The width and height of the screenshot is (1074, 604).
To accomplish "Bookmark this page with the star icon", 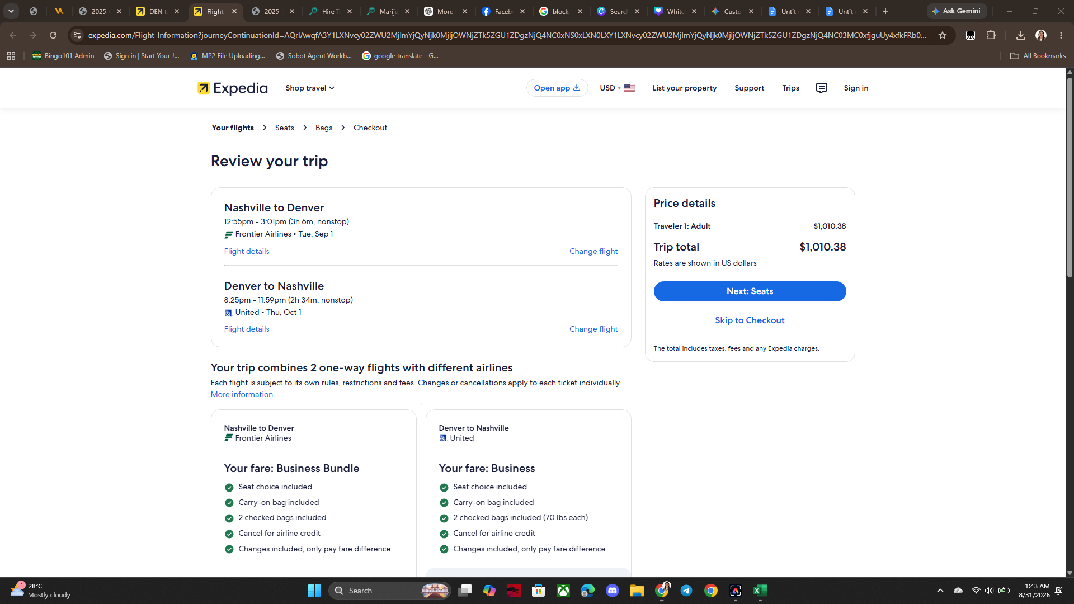I will click(943, 35).
